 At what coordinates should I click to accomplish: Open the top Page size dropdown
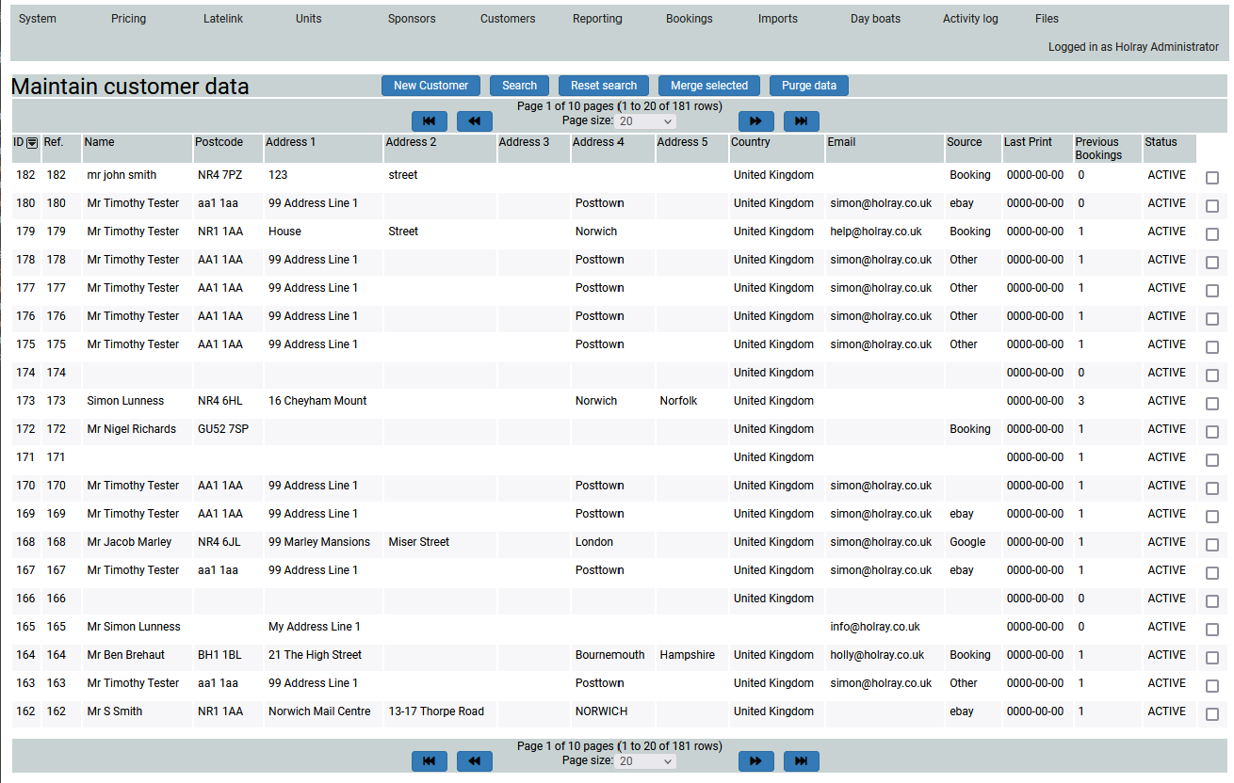tap(645, 121)
